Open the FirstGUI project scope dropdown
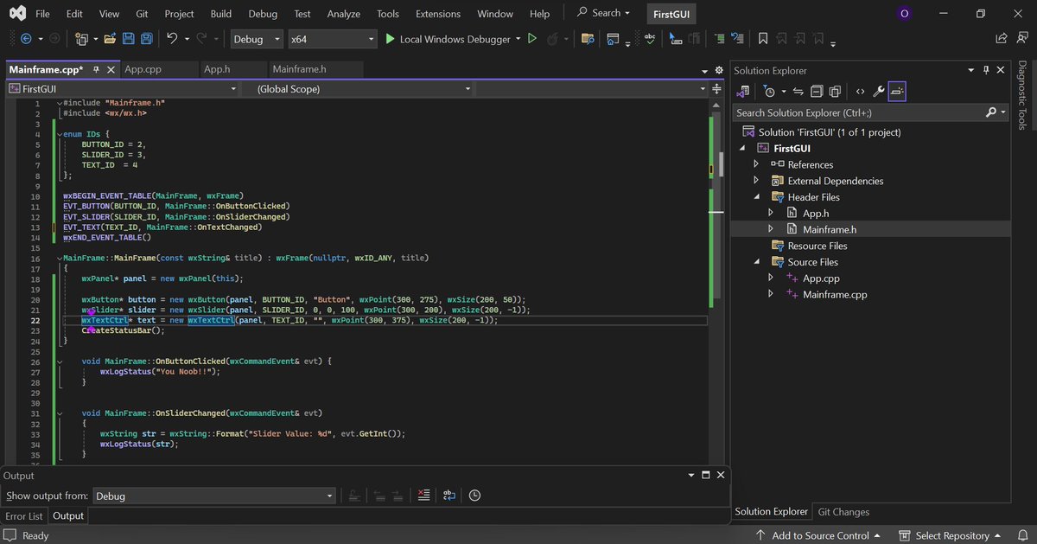 [122, 88]
